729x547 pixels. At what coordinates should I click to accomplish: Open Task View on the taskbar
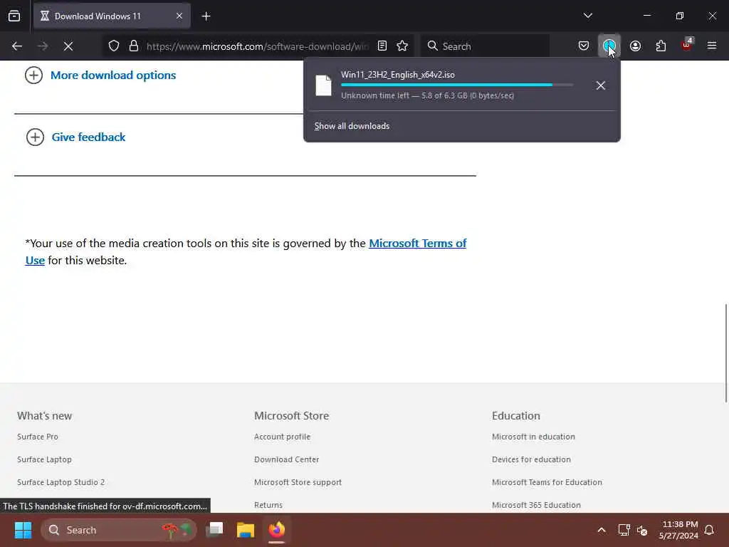tap(215, 530)
